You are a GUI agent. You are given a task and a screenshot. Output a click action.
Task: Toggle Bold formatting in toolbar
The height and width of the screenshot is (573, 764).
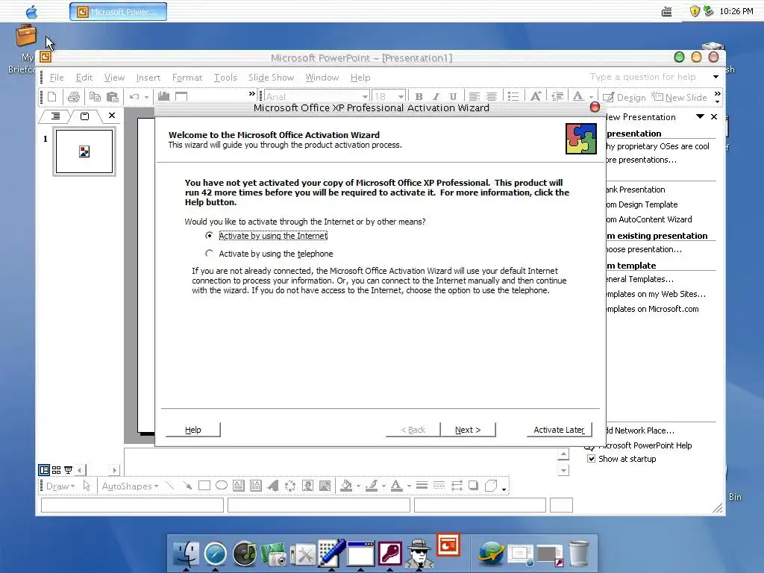(419, 96)
